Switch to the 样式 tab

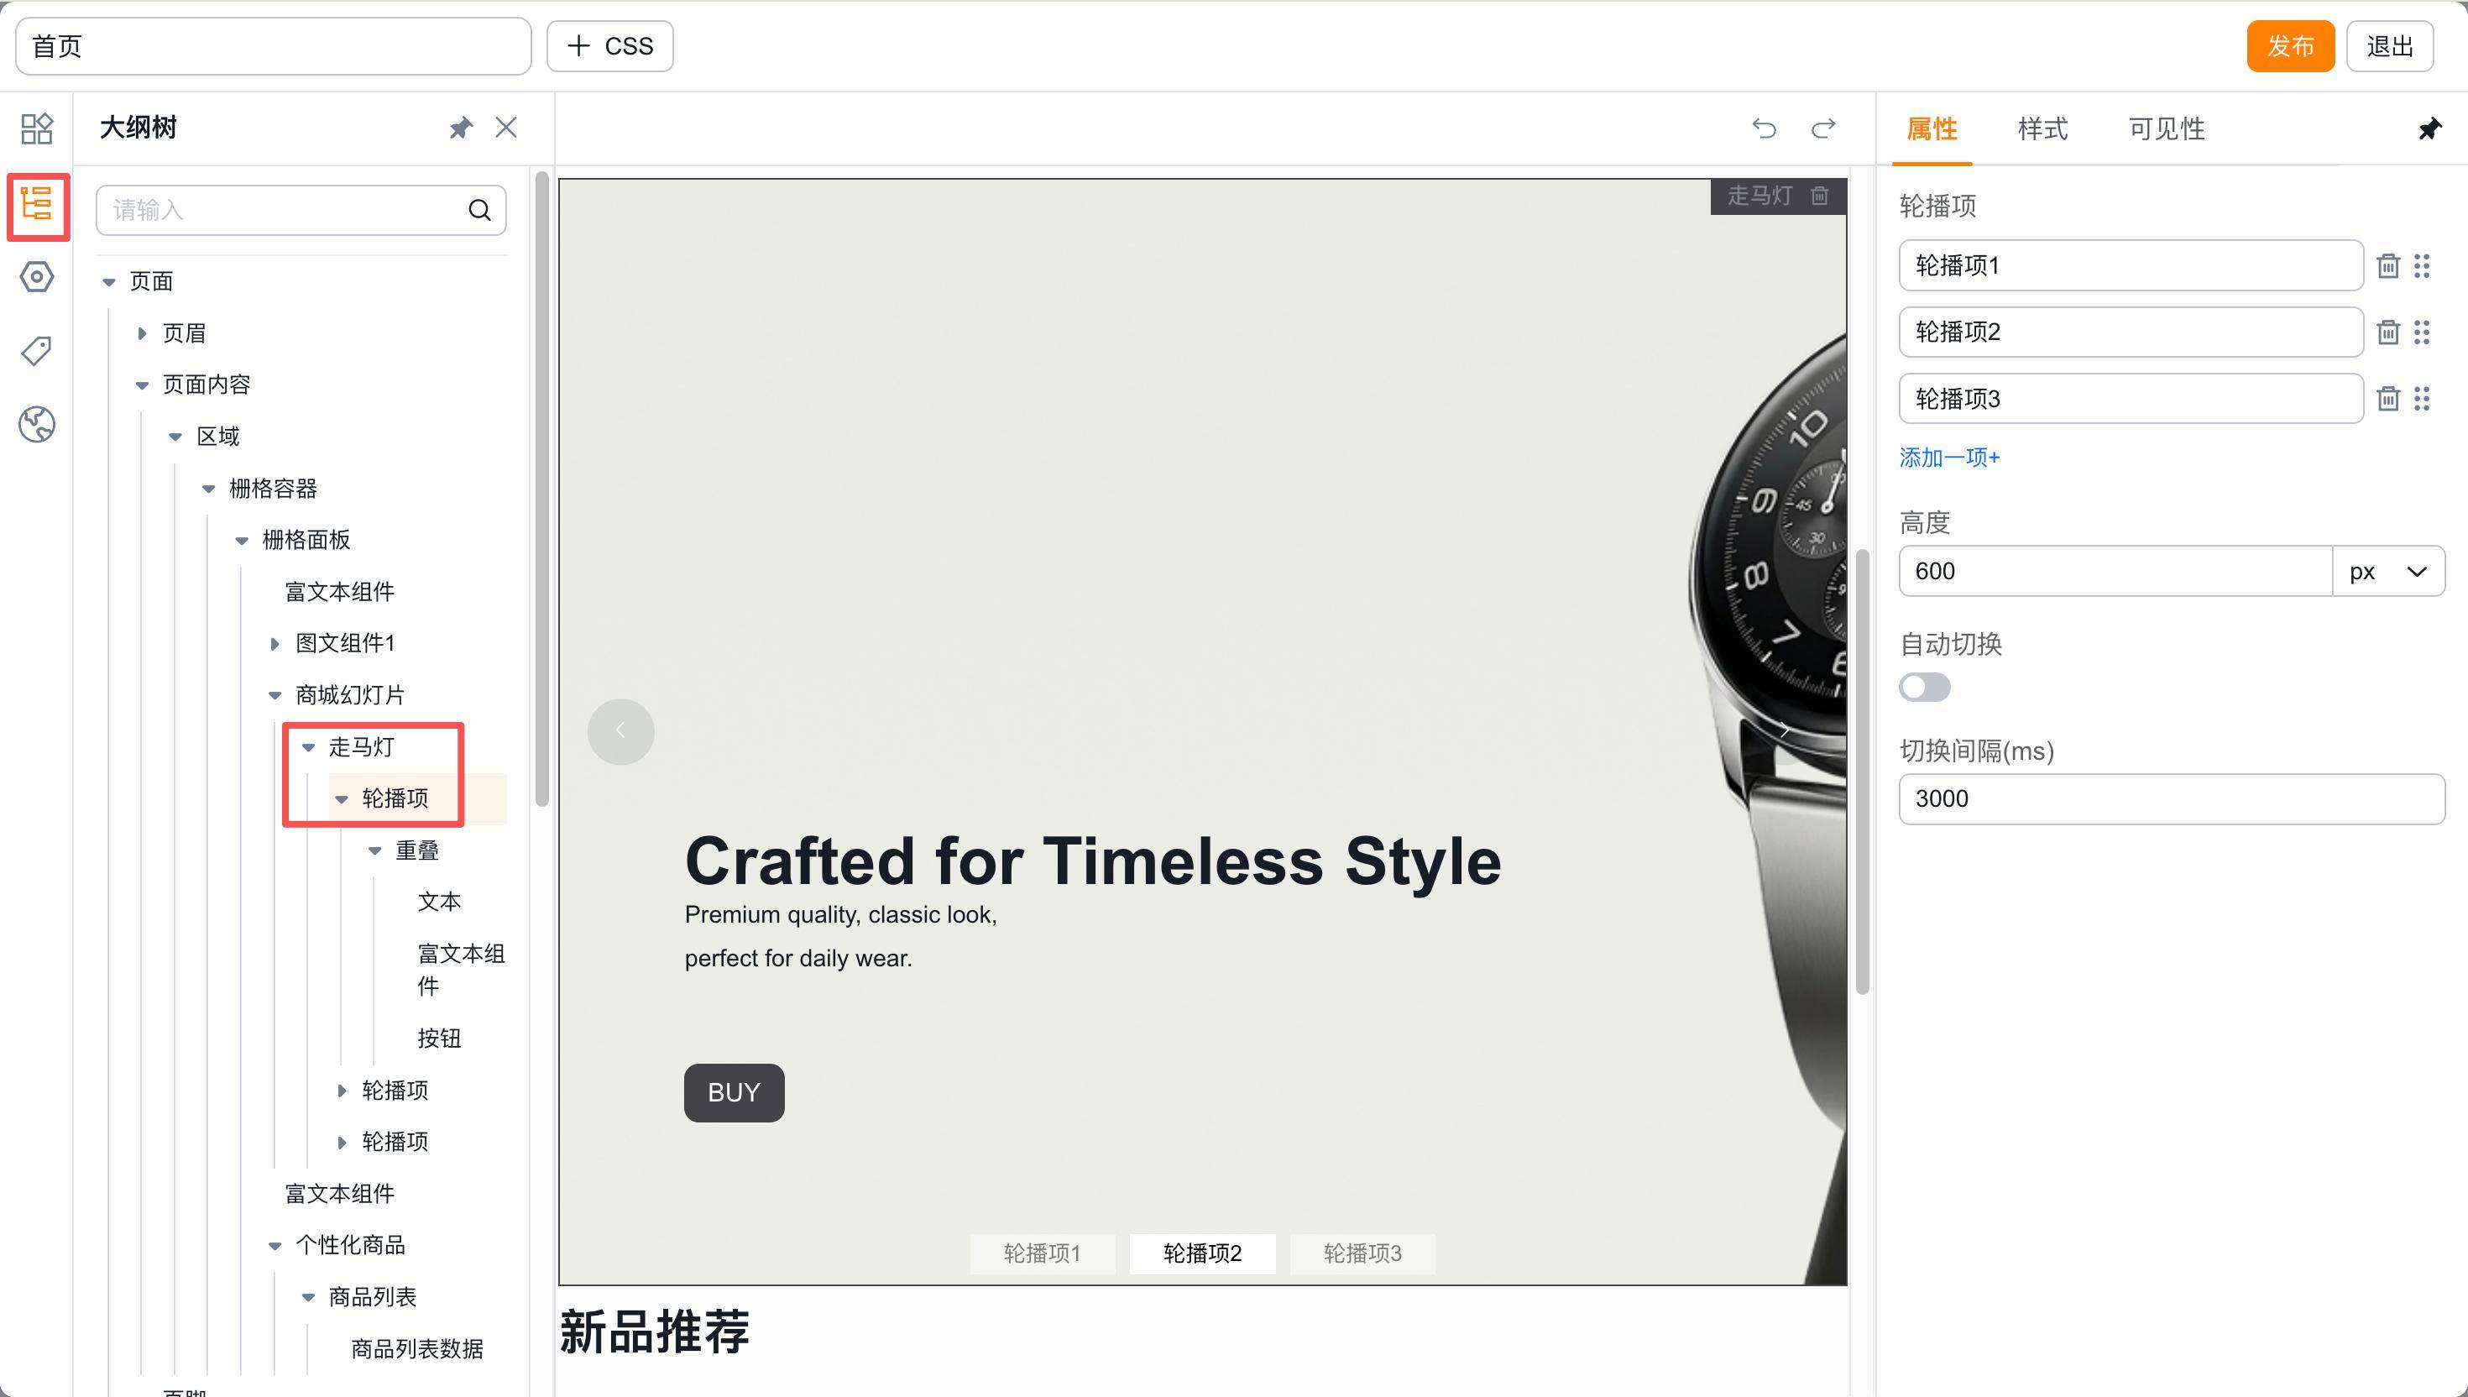pyautogui.click(x=2042, y=129)
